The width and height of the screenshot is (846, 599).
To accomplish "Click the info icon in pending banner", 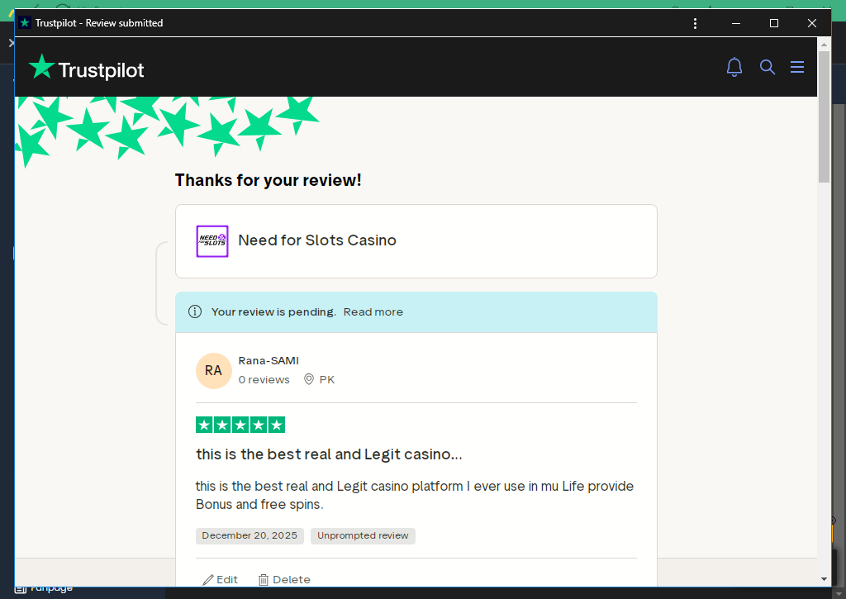I will [x=195, y=312].
